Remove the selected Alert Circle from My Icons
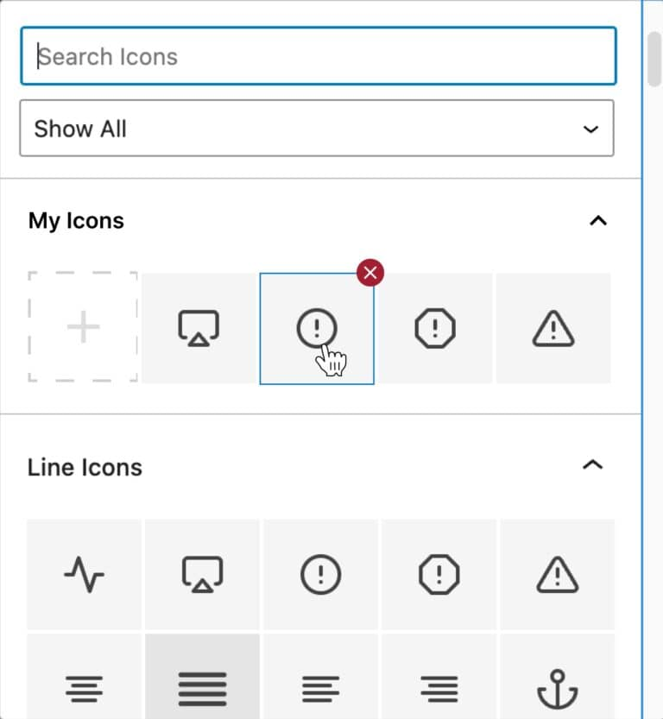 [370, 273]
